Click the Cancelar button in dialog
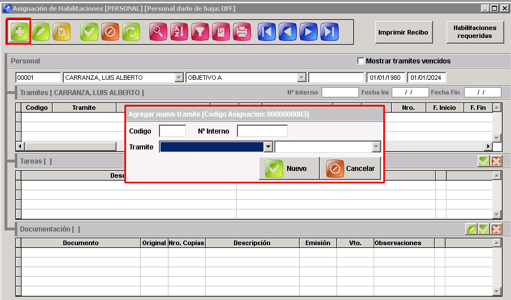 pyautogui.click(x=350, y=169)
